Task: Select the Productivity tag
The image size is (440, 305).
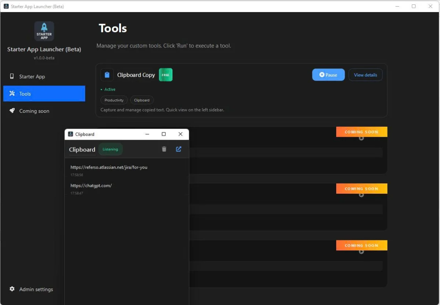Action: tap(114, 100)
